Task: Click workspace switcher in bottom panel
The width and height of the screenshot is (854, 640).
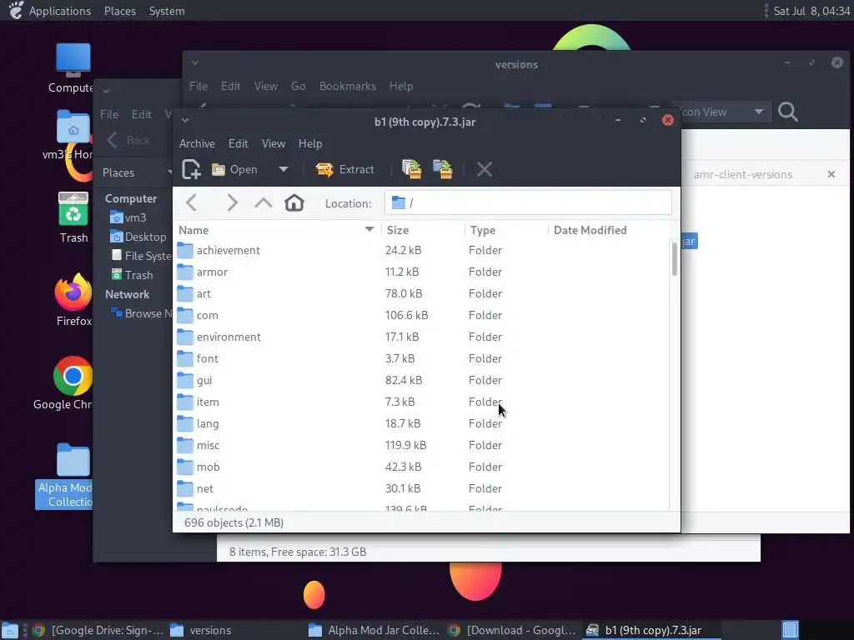Action: pyautogui.click(x=791, y=630)
